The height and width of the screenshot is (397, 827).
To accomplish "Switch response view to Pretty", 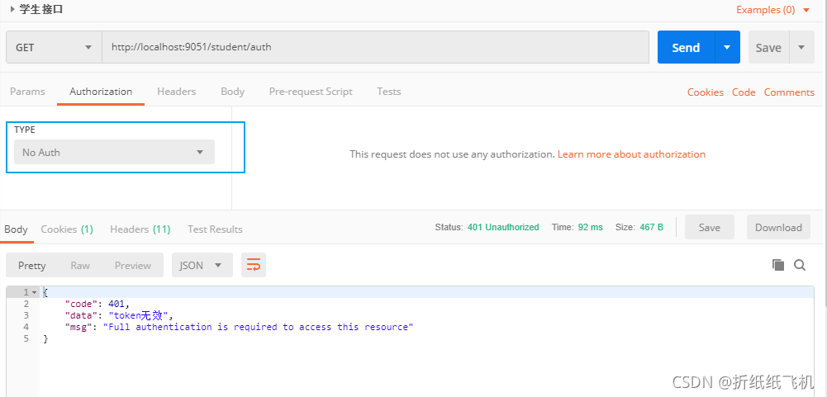I will (31, 265).
